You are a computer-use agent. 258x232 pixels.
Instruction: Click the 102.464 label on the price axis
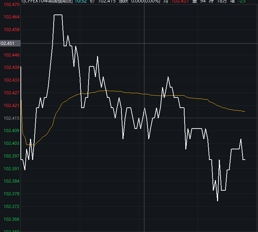pyautogui.click(x=11, y=17)
